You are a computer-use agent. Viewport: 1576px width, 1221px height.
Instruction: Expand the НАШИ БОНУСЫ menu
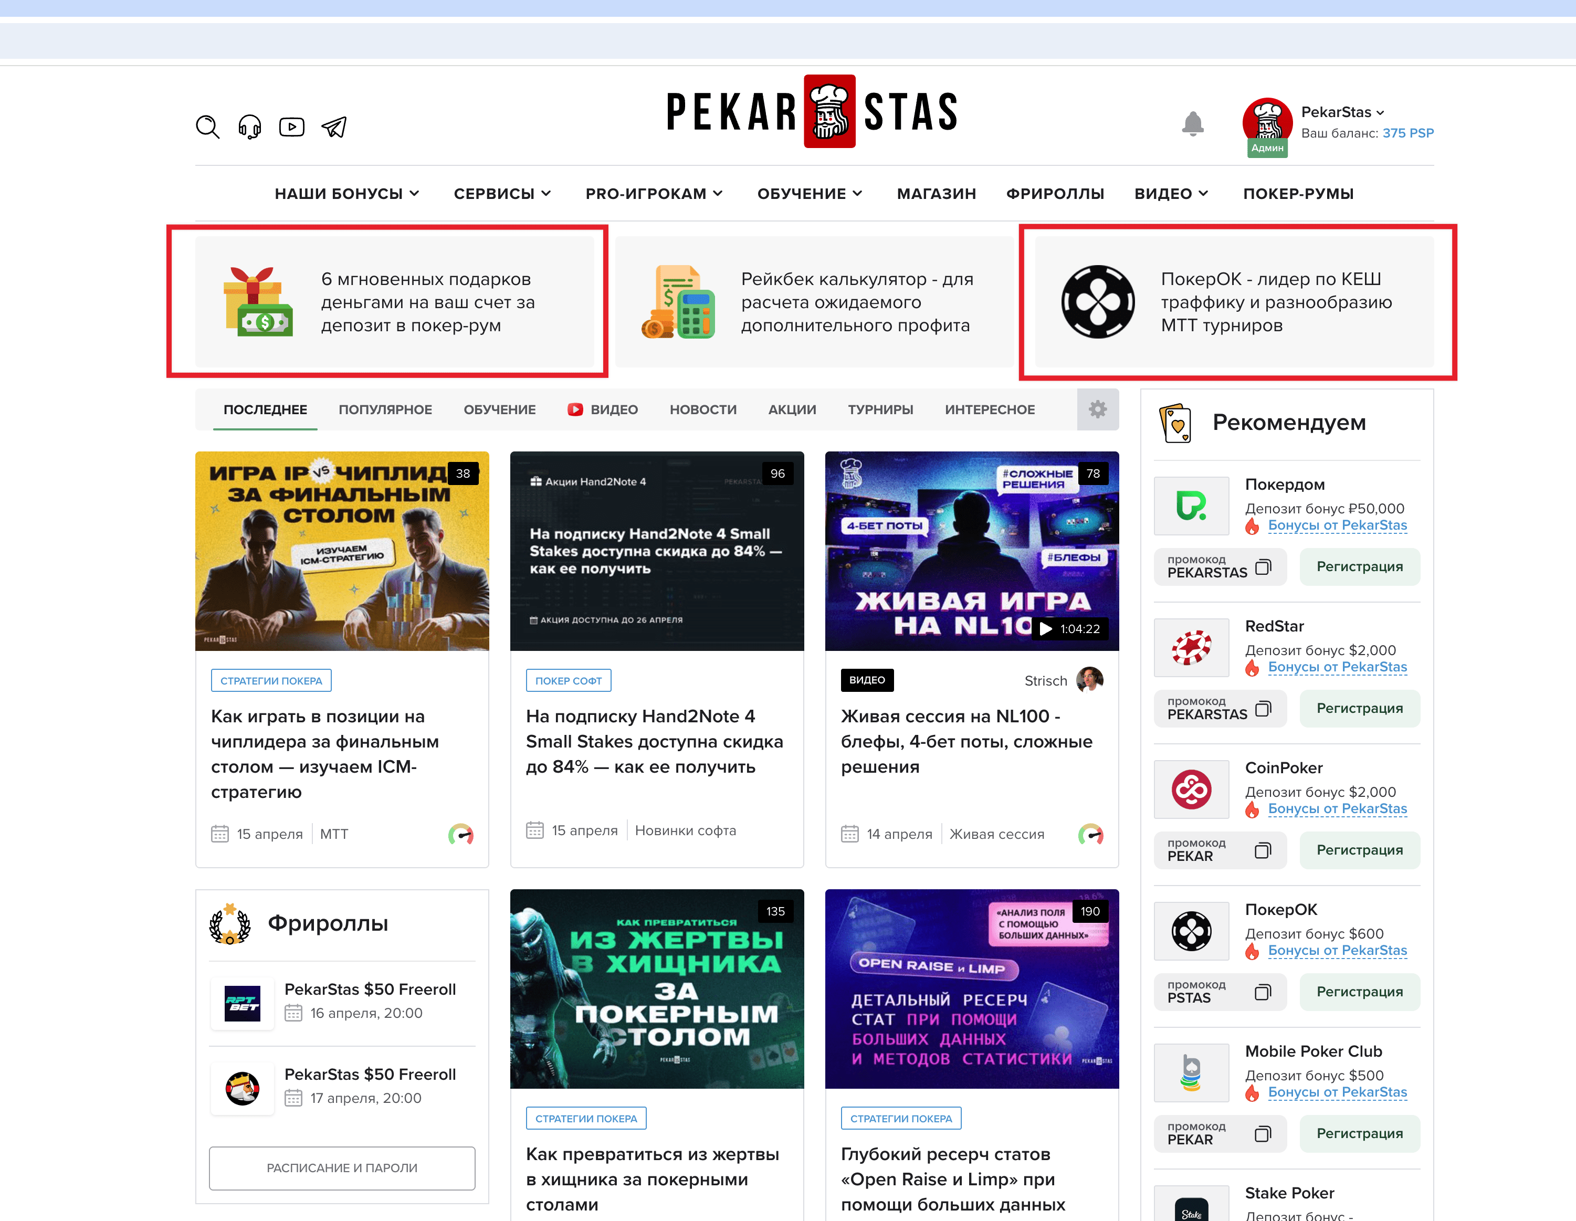click(x=346, y=193)
